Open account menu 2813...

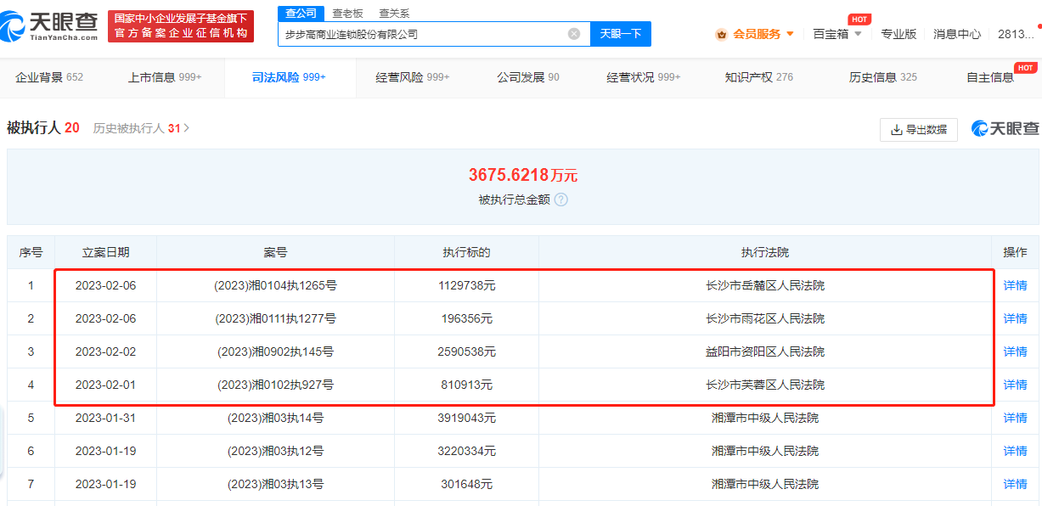[1016, 34]
